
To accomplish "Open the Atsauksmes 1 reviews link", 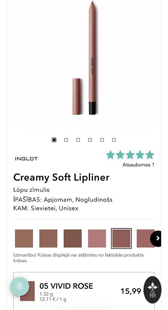I will [138, 165].
